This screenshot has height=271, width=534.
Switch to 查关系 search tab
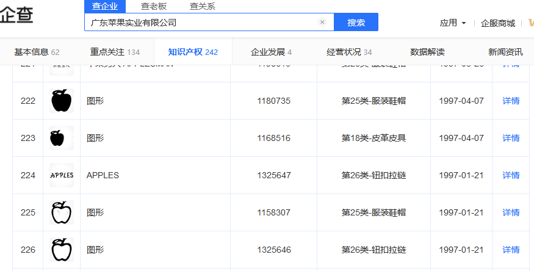tap(202, 6)
